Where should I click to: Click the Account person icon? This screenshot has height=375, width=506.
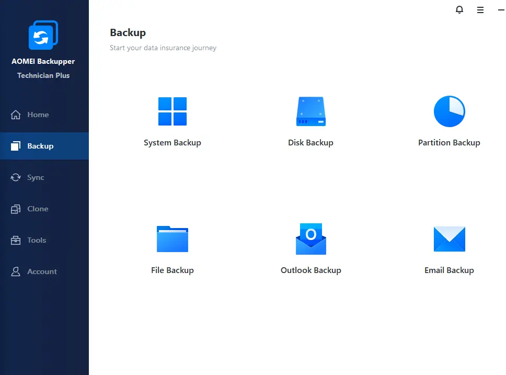click(x=16, y=271)
